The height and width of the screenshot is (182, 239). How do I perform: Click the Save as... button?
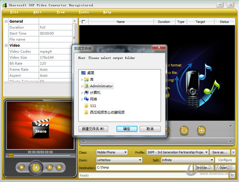pos(220,152)
